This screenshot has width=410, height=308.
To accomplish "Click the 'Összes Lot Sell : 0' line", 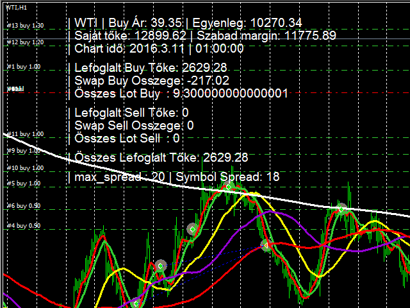I will coord(127,139).
